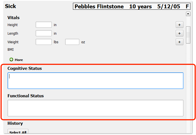The width and height of the screenshot is (196, 135).
Task: Focus the Length inches input field
Action: [44, 33]
